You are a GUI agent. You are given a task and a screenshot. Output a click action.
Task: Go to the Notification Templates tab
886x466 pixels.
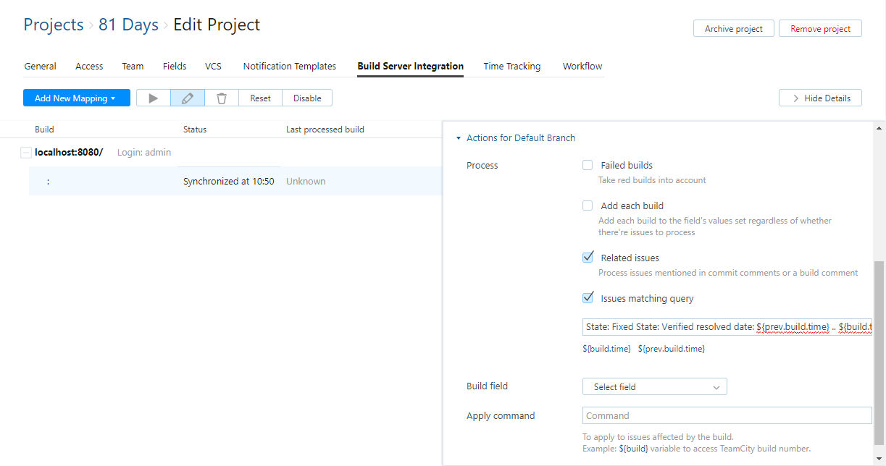[x=289, y=67]
